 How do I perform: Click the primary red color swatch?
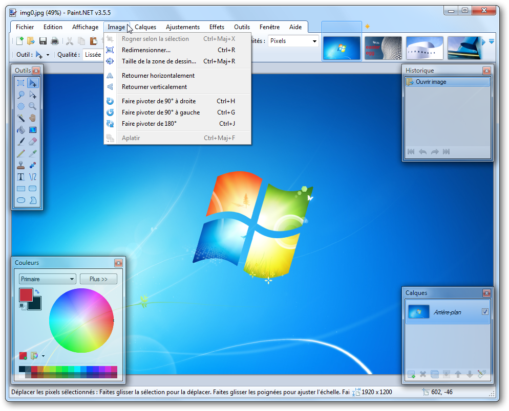click(26, 294)
